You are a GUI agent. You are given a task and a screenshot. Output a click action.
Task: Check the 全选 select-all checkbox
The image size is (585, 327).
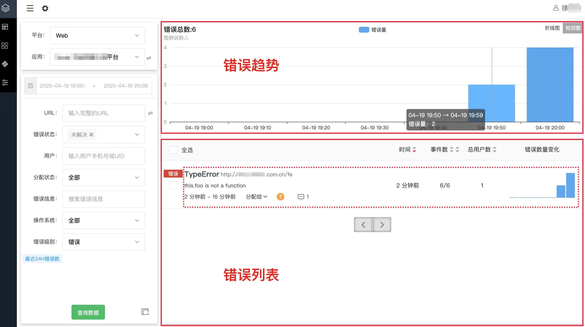[173, 150]
